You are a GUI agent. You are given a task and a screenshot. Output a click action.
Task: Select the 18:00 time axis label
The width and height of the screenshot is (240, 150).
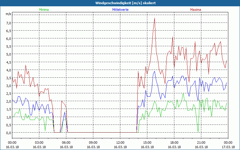pos(174,142)
